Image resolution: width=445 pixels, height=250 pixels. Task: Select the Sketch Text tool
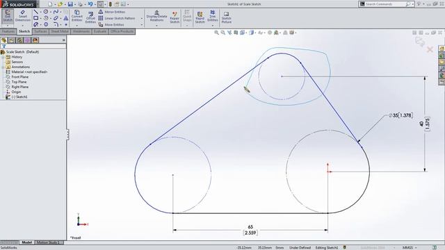click(x=66, y=18)
